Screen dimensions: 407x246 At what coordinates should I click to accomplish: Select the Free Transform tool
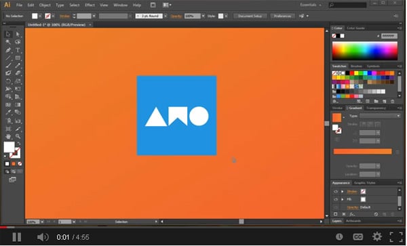pos(18,89)
